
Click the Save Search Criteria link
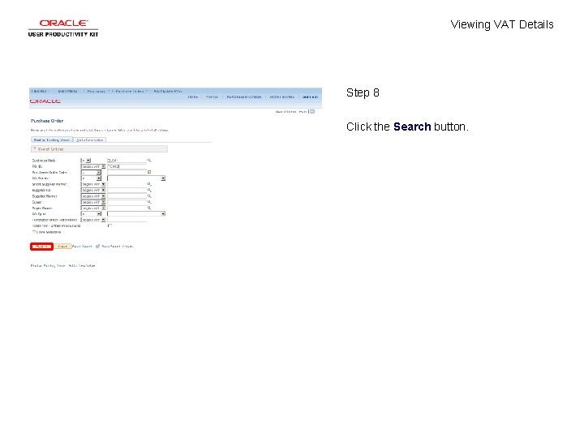tap(118, 247)
